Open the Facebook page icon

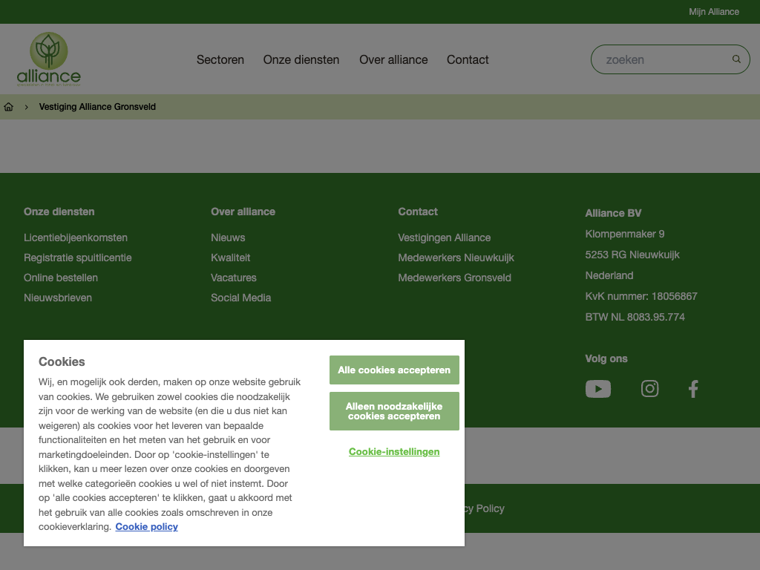point(692,389)
